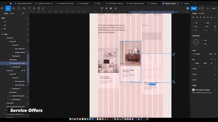Screen dimensions: 218x122
Task: Go to the Figma home icon
Action: pyautogui.click(x=11, y=3)
